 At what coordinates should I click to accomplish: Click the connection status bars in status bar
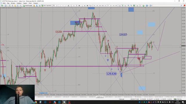pyautogui.click(x=175, y=99)
